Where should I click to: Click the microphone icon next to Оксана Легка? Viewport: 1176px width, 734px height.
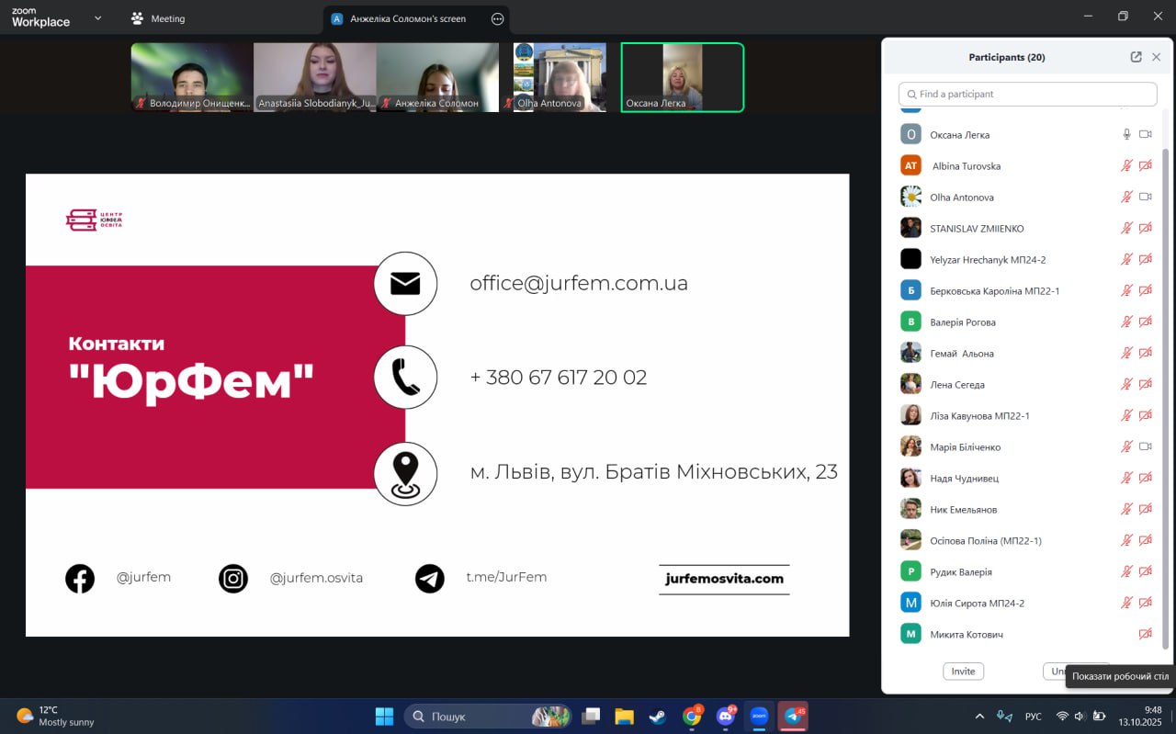pos(1126,134)
